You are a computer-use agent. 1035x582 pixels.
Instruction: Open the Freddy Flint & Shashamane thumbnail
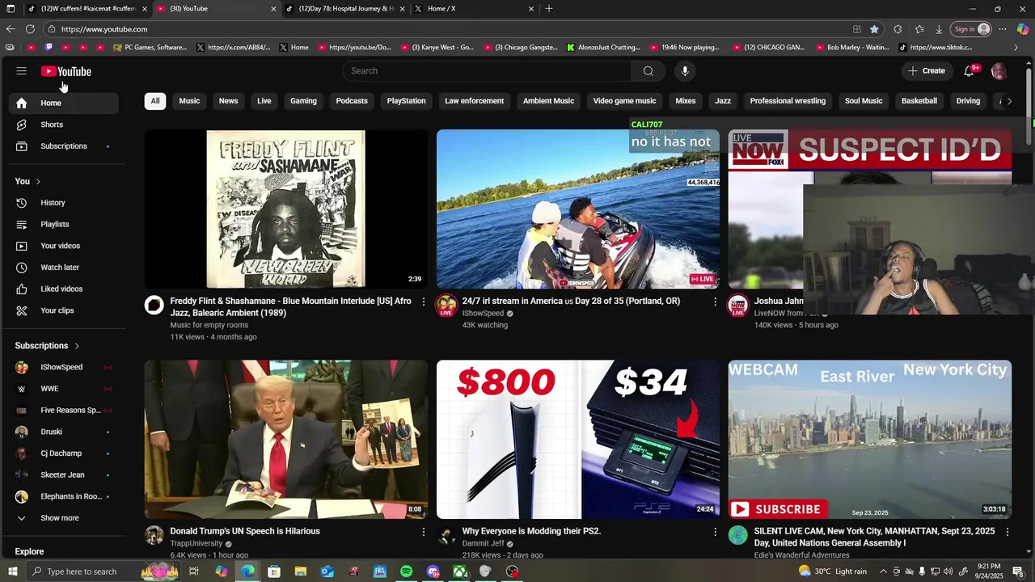point(286,209)
